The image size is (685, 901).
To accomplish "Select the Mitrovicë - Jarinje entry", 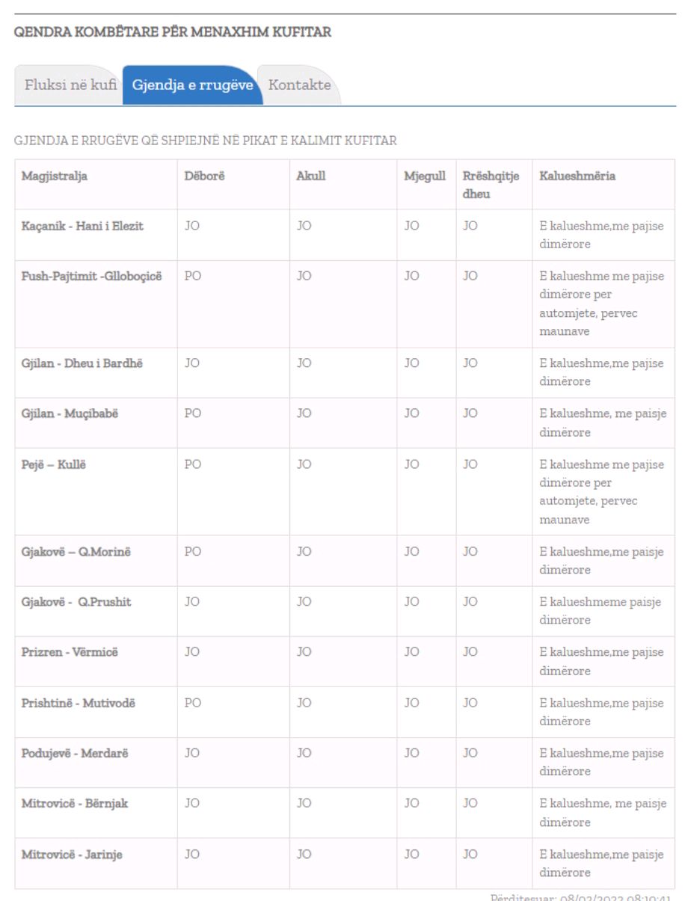I will [72, 855].
